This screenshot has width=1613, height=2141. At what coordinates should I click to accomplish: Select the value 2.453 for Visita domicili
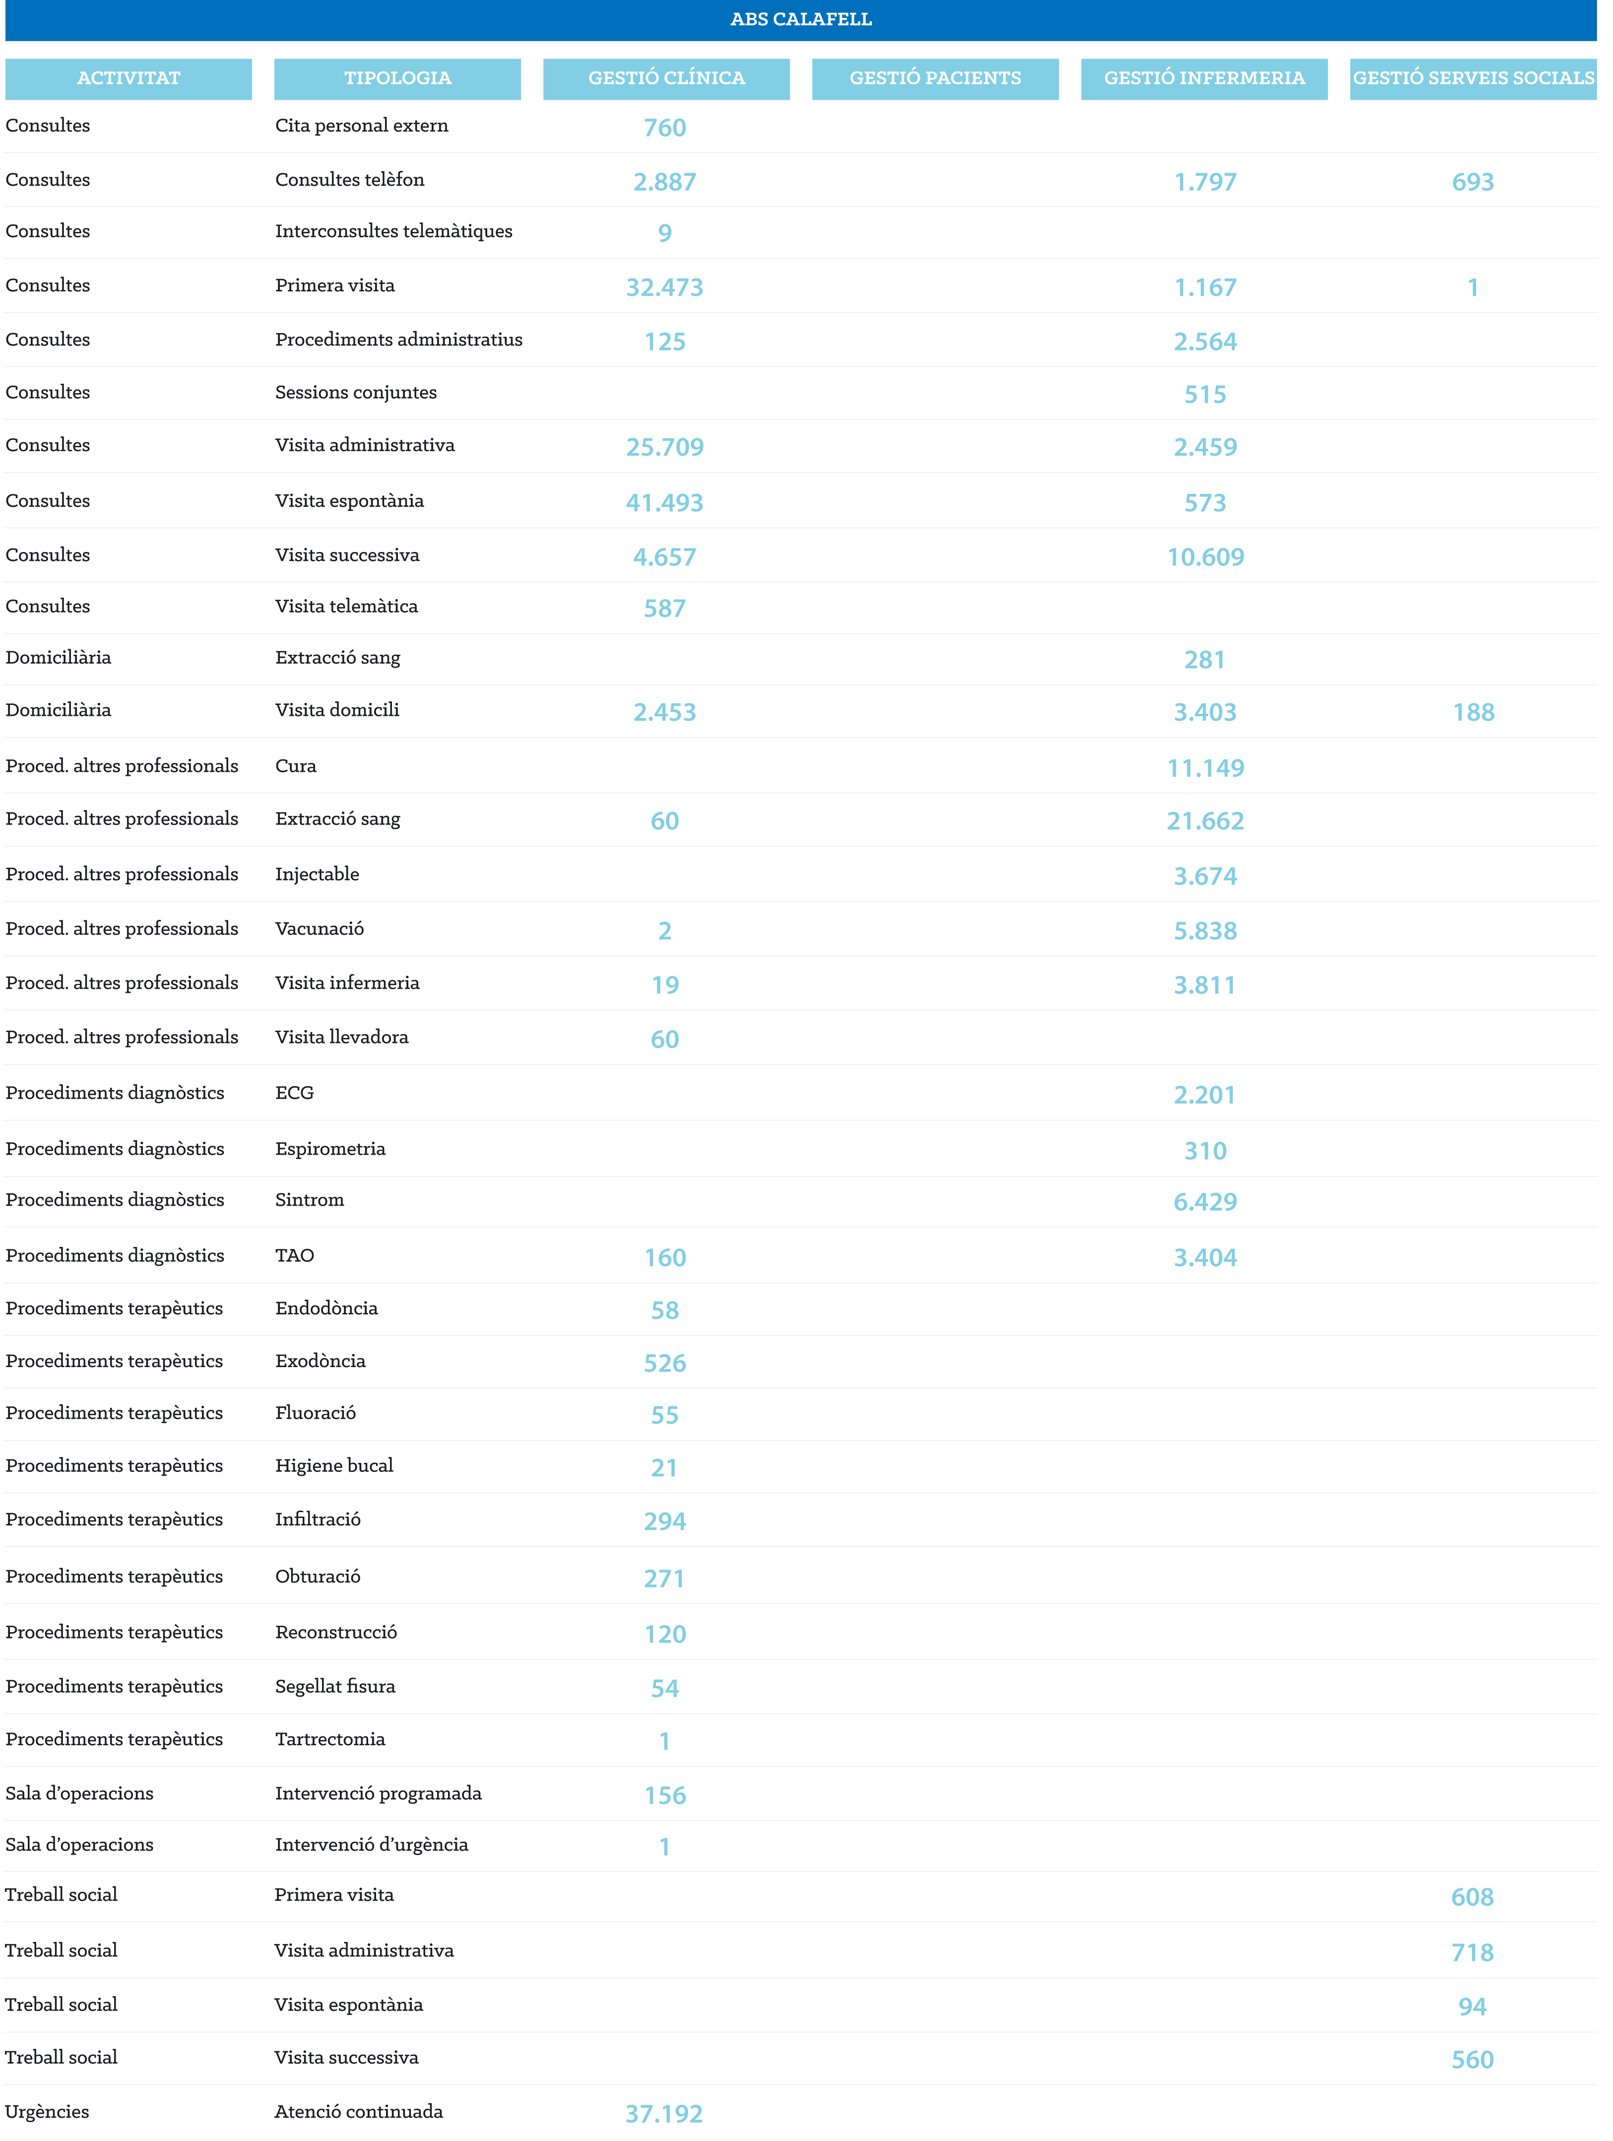click(665, 712)
